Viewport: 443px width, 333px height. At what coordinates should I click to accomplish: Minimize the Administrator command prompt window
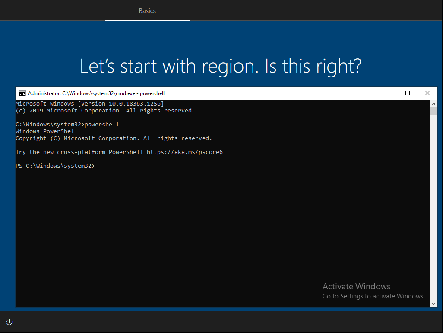[x=388, y=93]
